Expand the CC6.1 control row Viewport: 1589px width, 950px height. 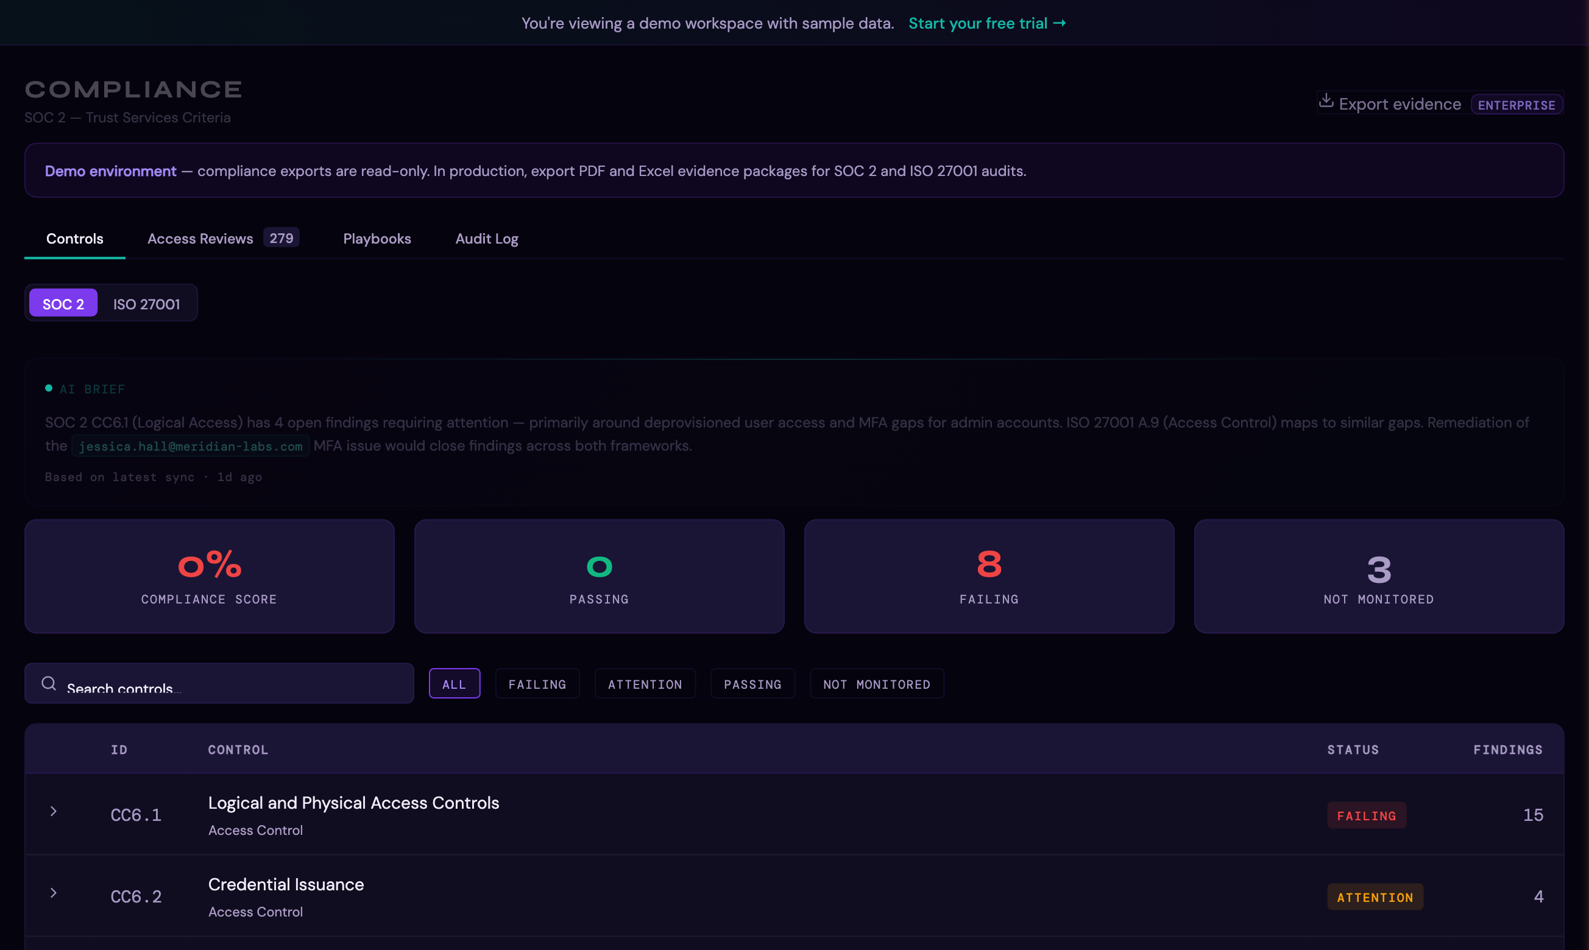coord(54,811)
